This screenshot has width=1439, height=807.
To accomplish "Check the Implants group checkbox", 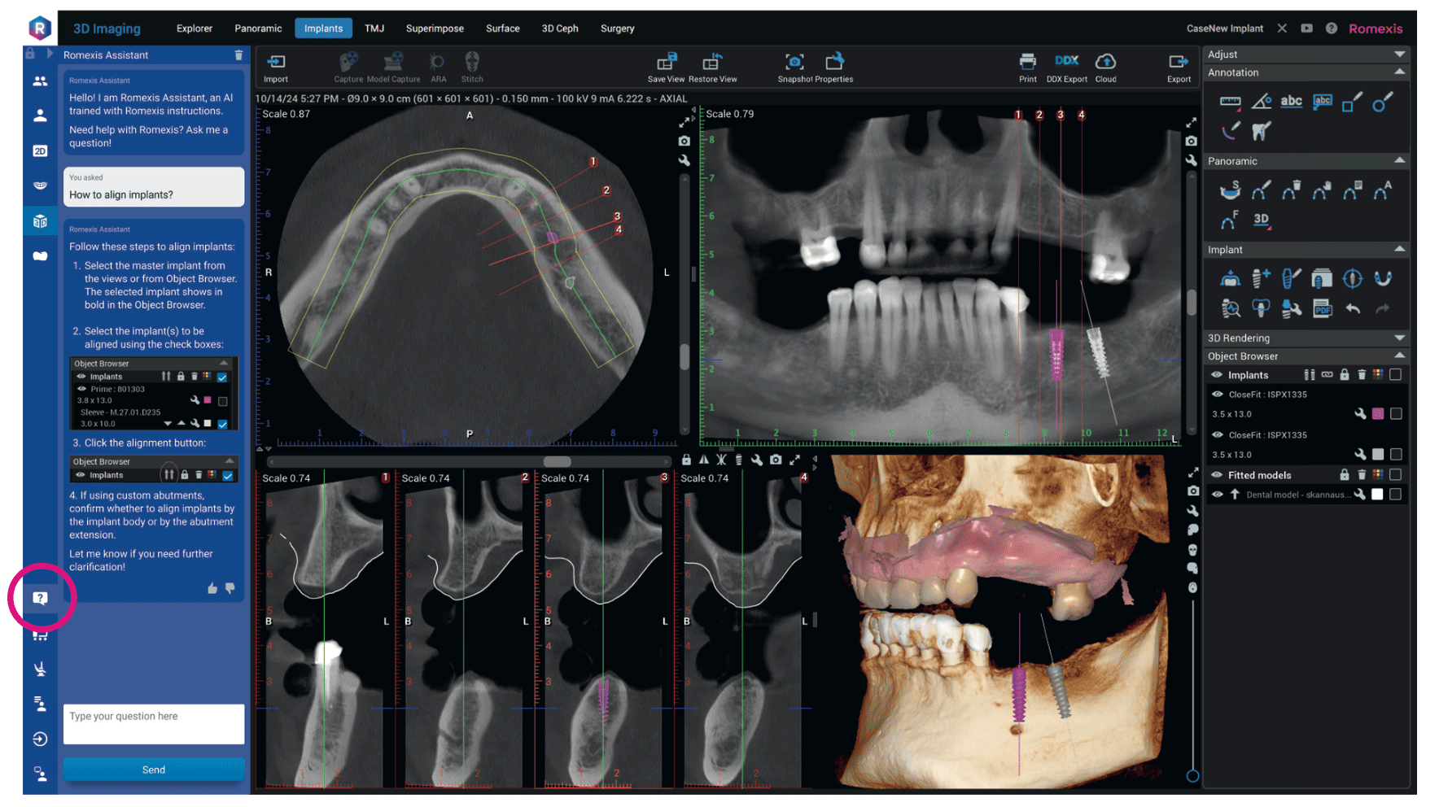I will coord(1395,375).
